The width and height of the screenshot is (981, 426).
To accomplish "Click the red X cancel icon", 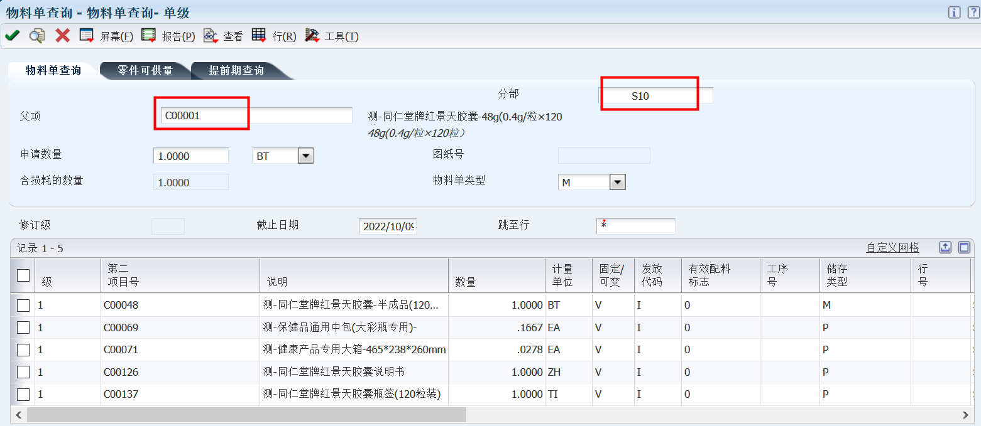I will point(62,36).
